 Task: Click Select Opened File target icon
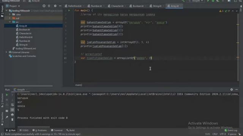point(44,6)
